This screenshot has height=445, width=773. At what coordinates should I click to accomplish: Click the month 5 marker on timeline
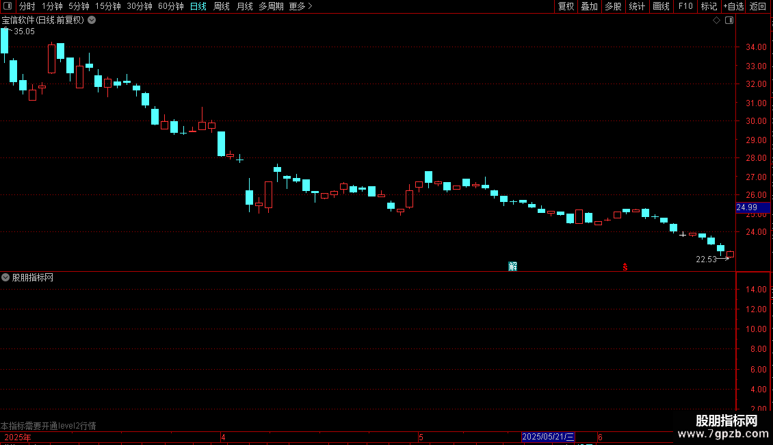click(x=421, y=437)
